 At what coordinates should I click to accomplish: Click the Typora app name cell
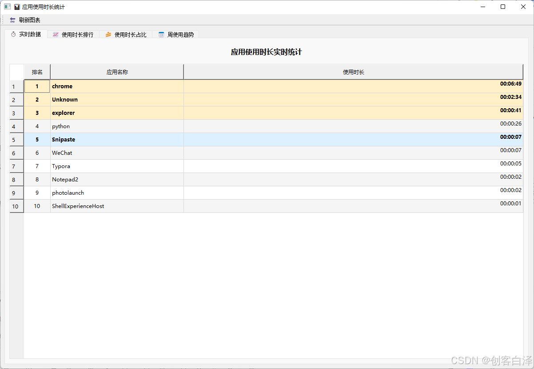(117, 166)
